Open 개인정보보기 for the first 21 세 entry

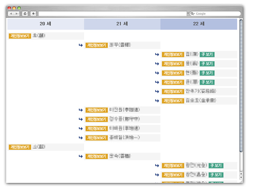[97, 45]
